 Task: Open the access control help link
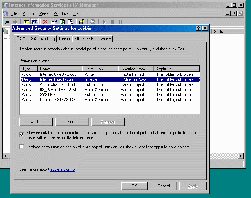pyautogui.click(x=63, y=169)
